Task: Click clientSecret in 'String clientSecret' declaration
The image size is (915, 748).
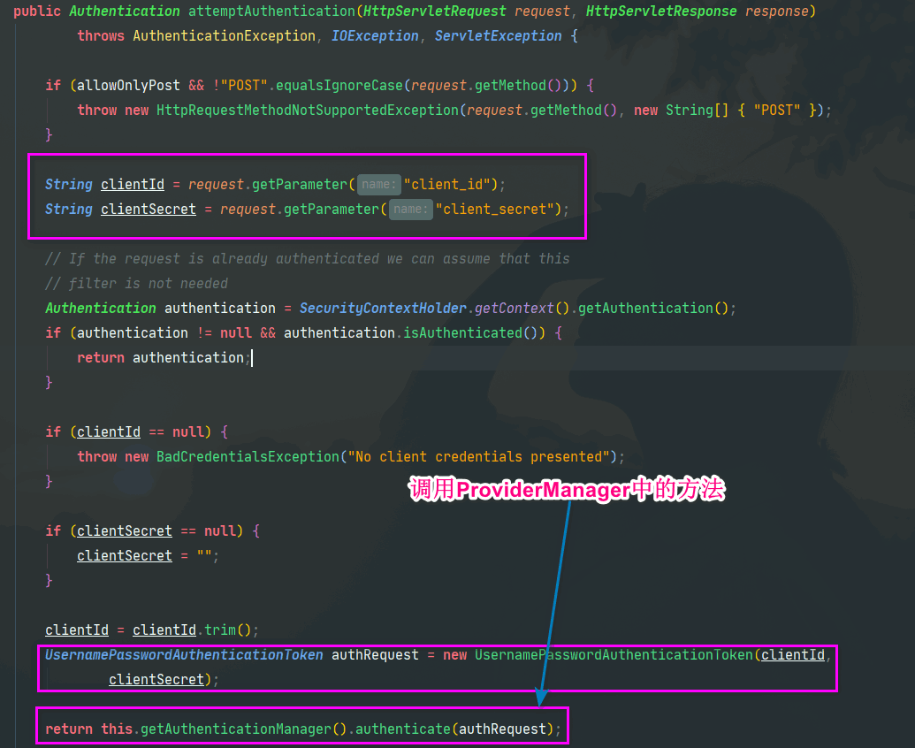Action: pyautogui.click(x=149, y=210)
